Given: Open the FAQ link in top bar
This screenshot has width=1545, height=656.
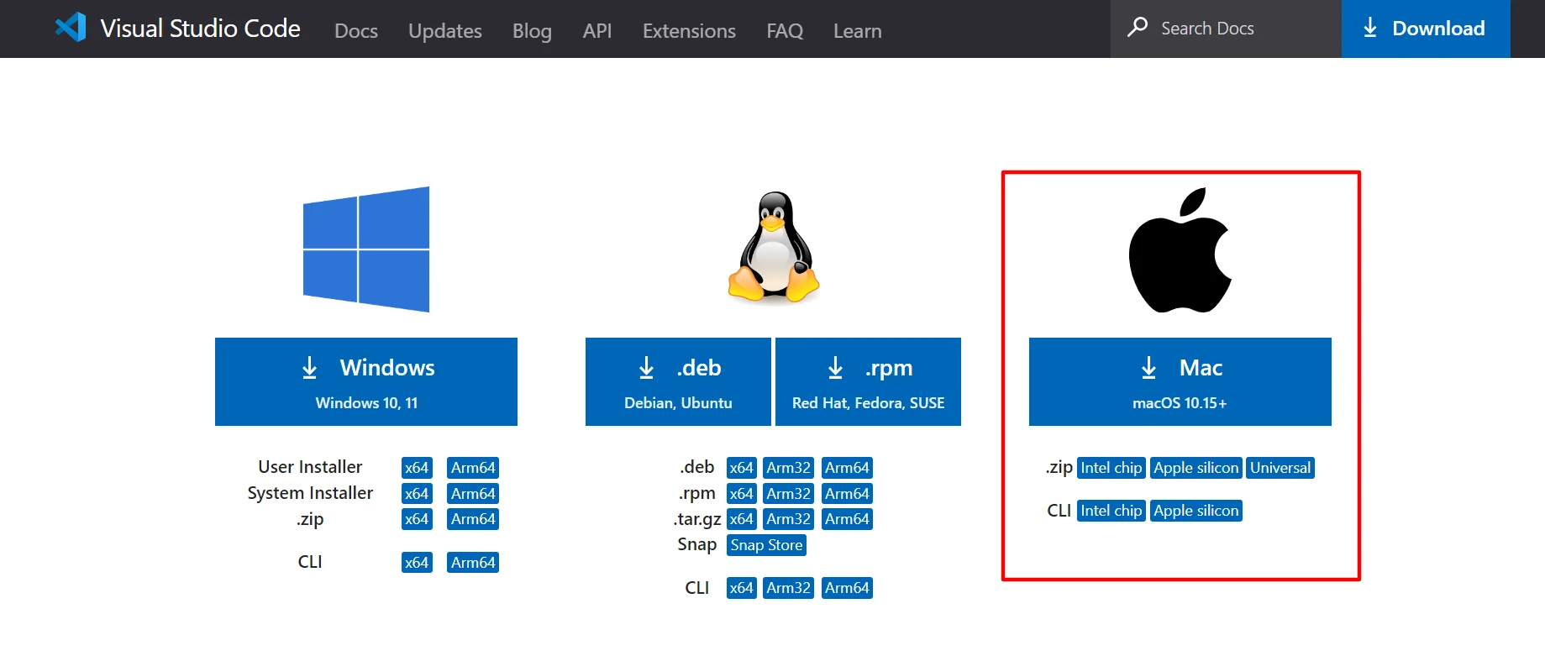Looking at the screenshot, I should (785, 31).
